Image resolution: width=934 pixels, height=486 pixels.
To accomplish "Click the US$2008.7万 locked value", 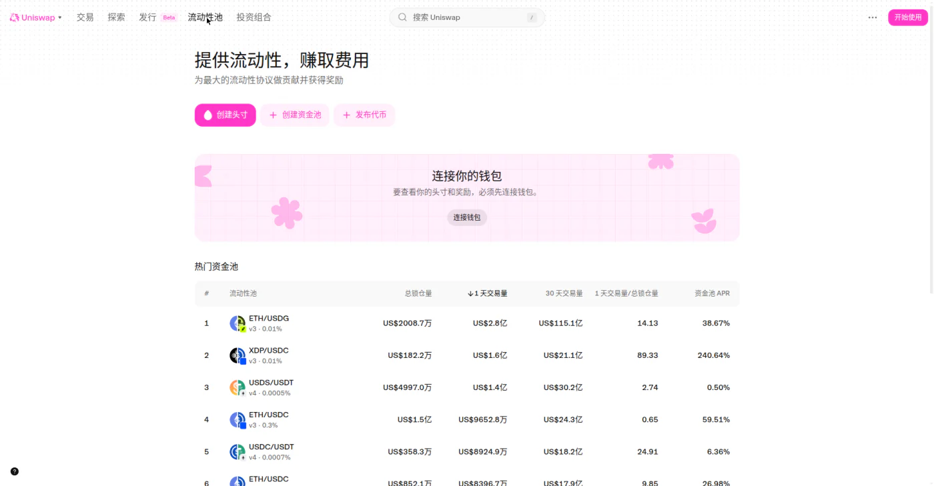I will (408, 323).
